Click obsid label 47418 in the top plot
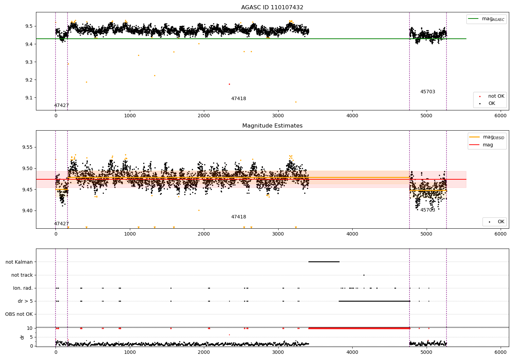 pos(238,99)
